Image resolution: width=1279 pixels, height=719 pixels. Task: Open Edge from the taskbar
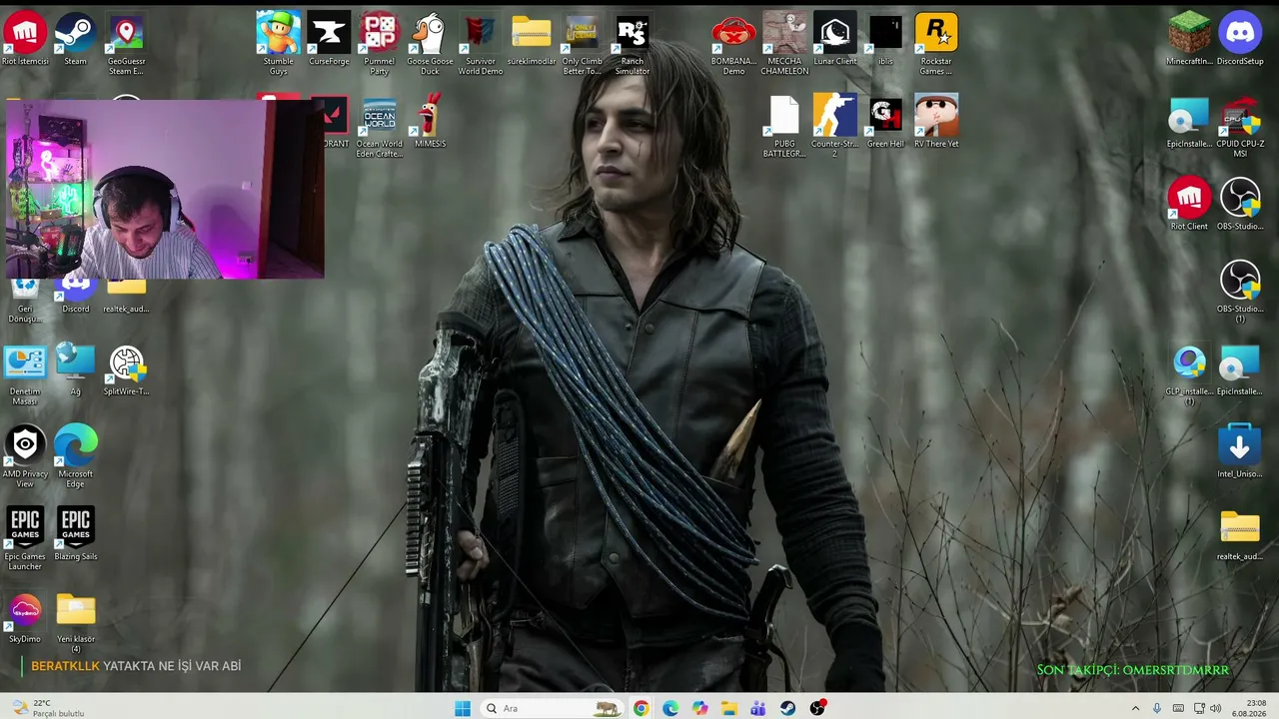(670, 708)
